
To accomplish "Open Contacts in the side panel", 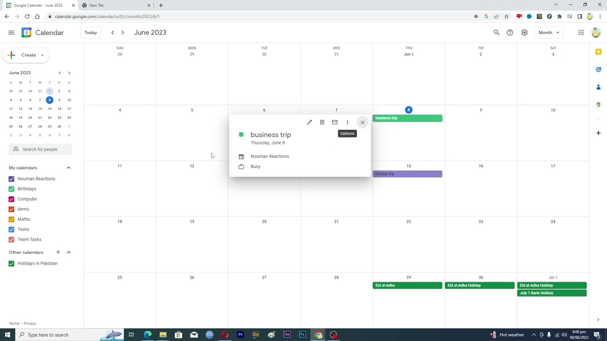I will pos(598,87).
